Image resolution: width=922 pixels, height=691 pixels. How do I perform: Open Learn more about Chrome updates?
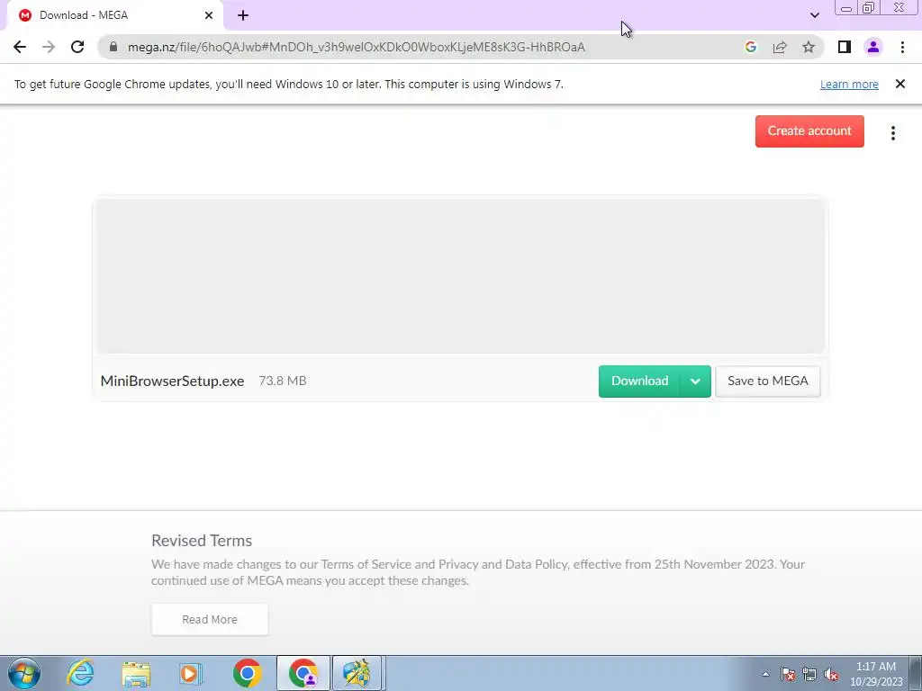click(x=849, y=84)
